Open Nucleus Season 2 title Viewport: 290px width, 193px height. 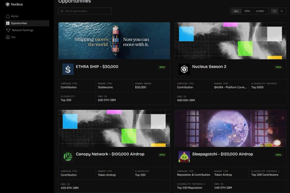[x=209, y=67]
